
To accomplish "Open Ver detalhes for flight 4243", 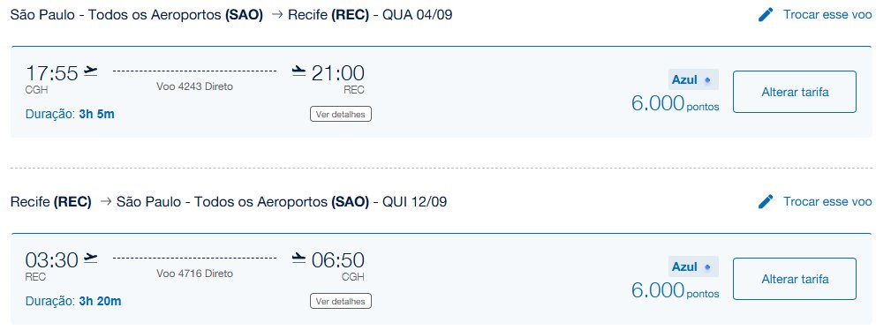I will click(x=341, y=114).
